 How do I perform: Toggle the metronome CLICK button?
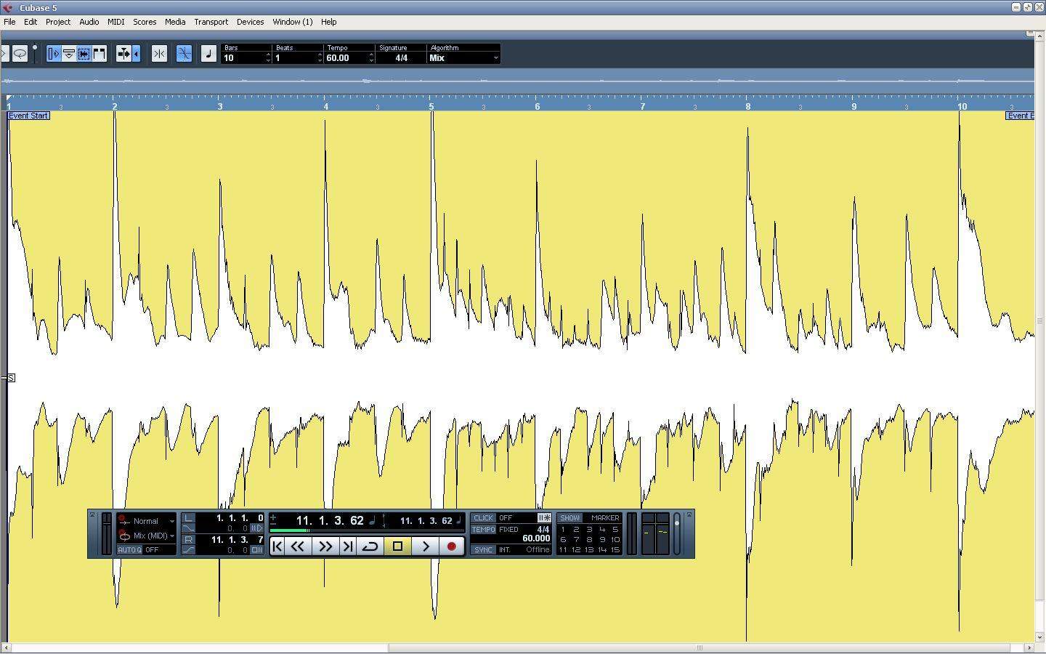pos(483,518)
